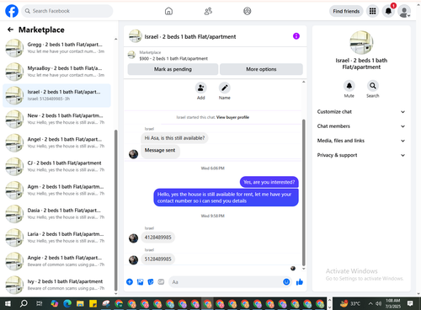This screenshot has width=421, height=310.
Task: Click the large listing photo in right panel
Action: [x=361, y=42]
